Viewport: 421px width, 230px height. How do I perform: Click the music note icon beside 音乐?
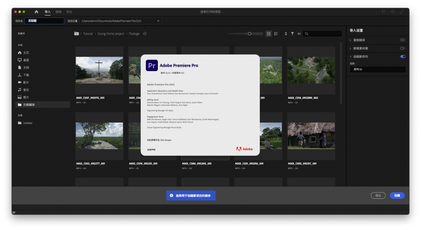[x=20, y=90]
